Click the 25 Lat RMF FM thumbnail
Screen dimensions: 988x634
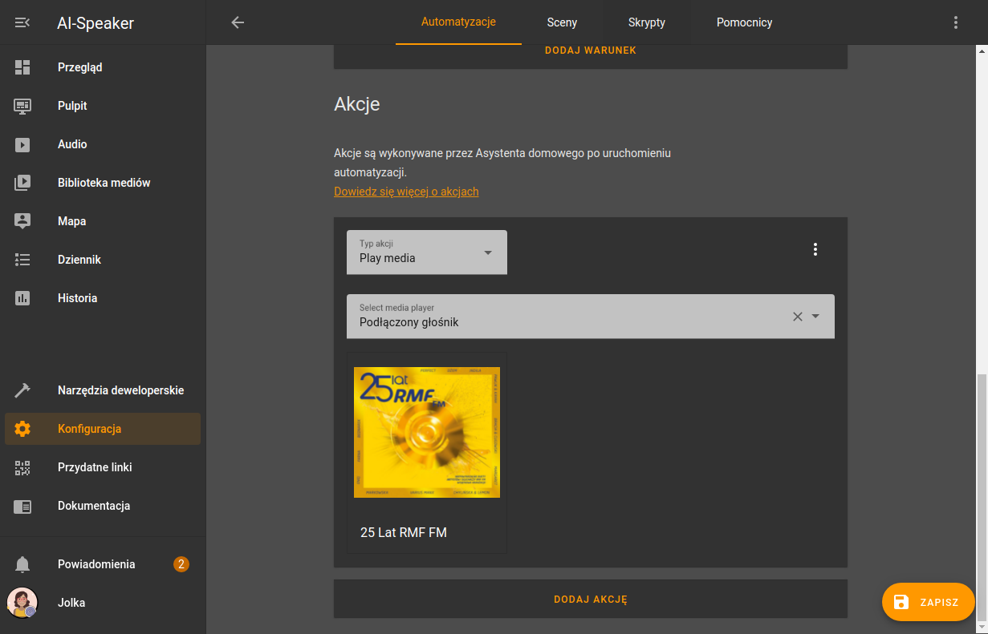[x=427, y=432]
